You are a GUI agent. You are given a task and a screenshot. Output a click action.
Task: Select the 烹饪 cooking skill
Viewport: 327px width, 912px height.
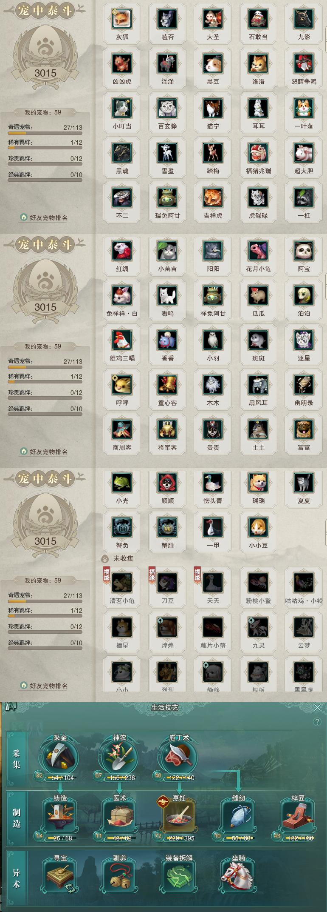(x=179, y=817)
